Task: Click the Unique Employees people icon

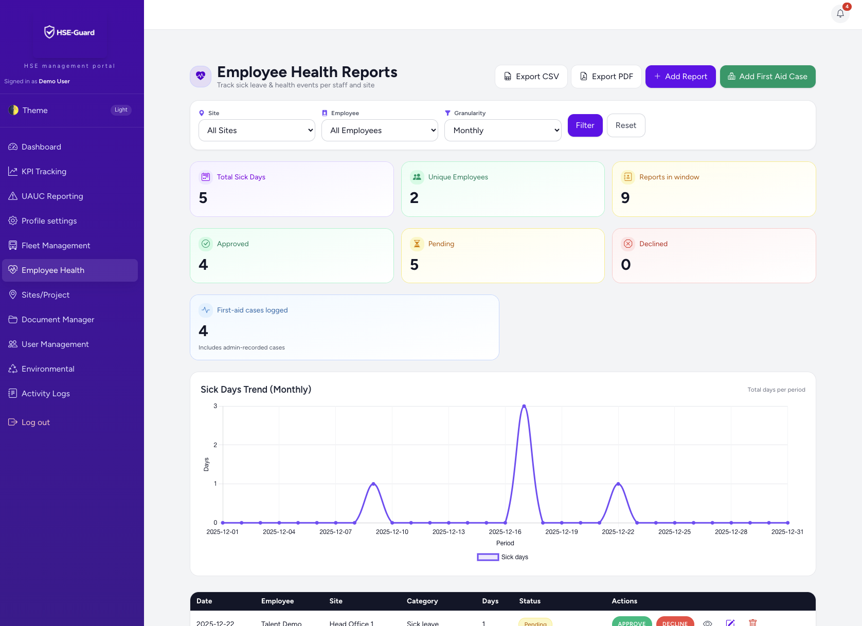Action: coord(417,177)
